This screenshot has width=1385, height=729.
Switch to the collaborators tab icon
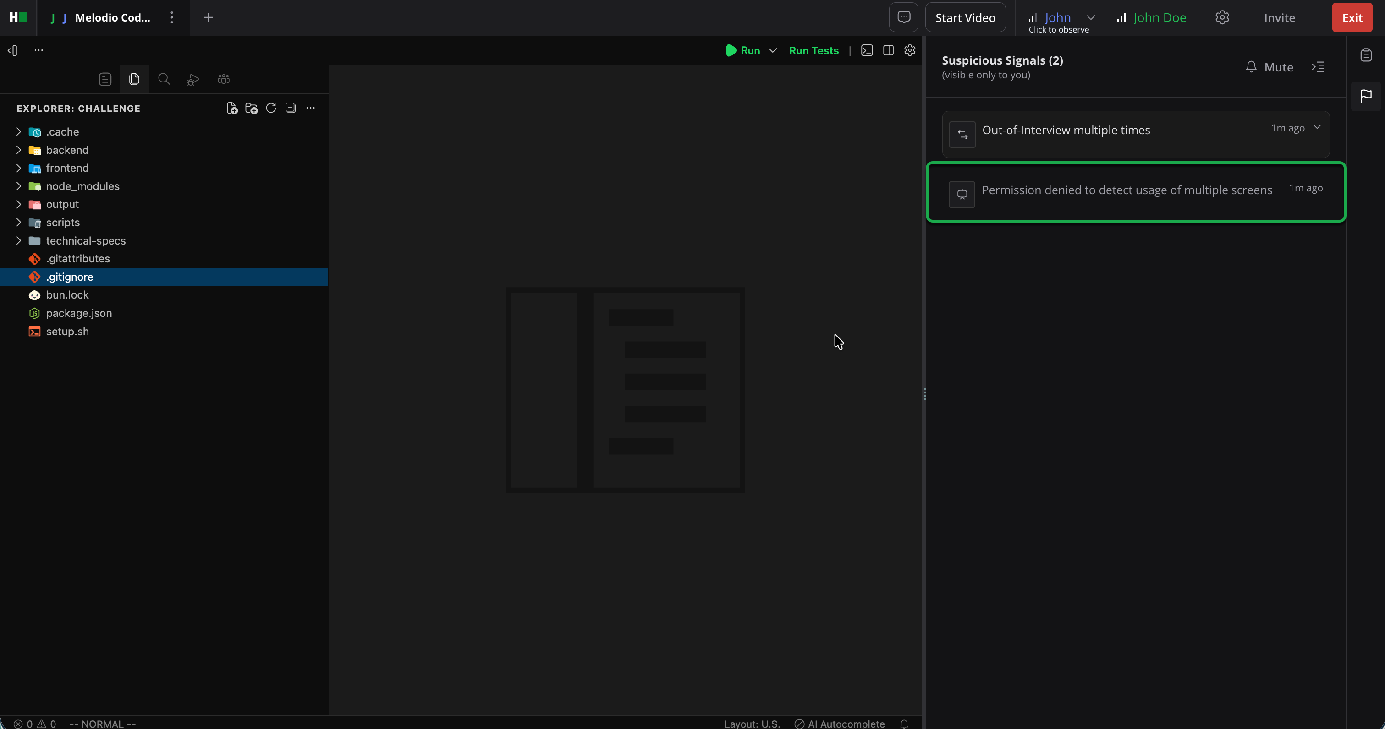[224, 80]
